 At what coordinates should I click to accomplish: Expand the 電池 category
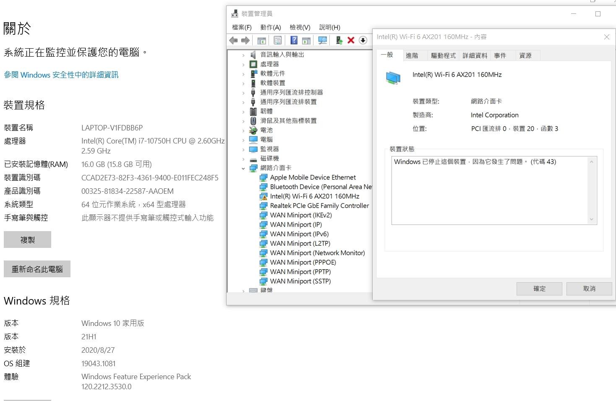coord(243,130)
